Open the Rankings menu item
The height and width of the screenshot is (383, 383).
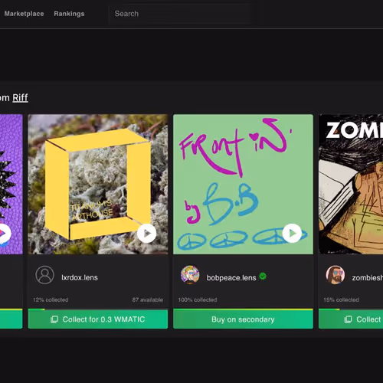tap(69, 14)
